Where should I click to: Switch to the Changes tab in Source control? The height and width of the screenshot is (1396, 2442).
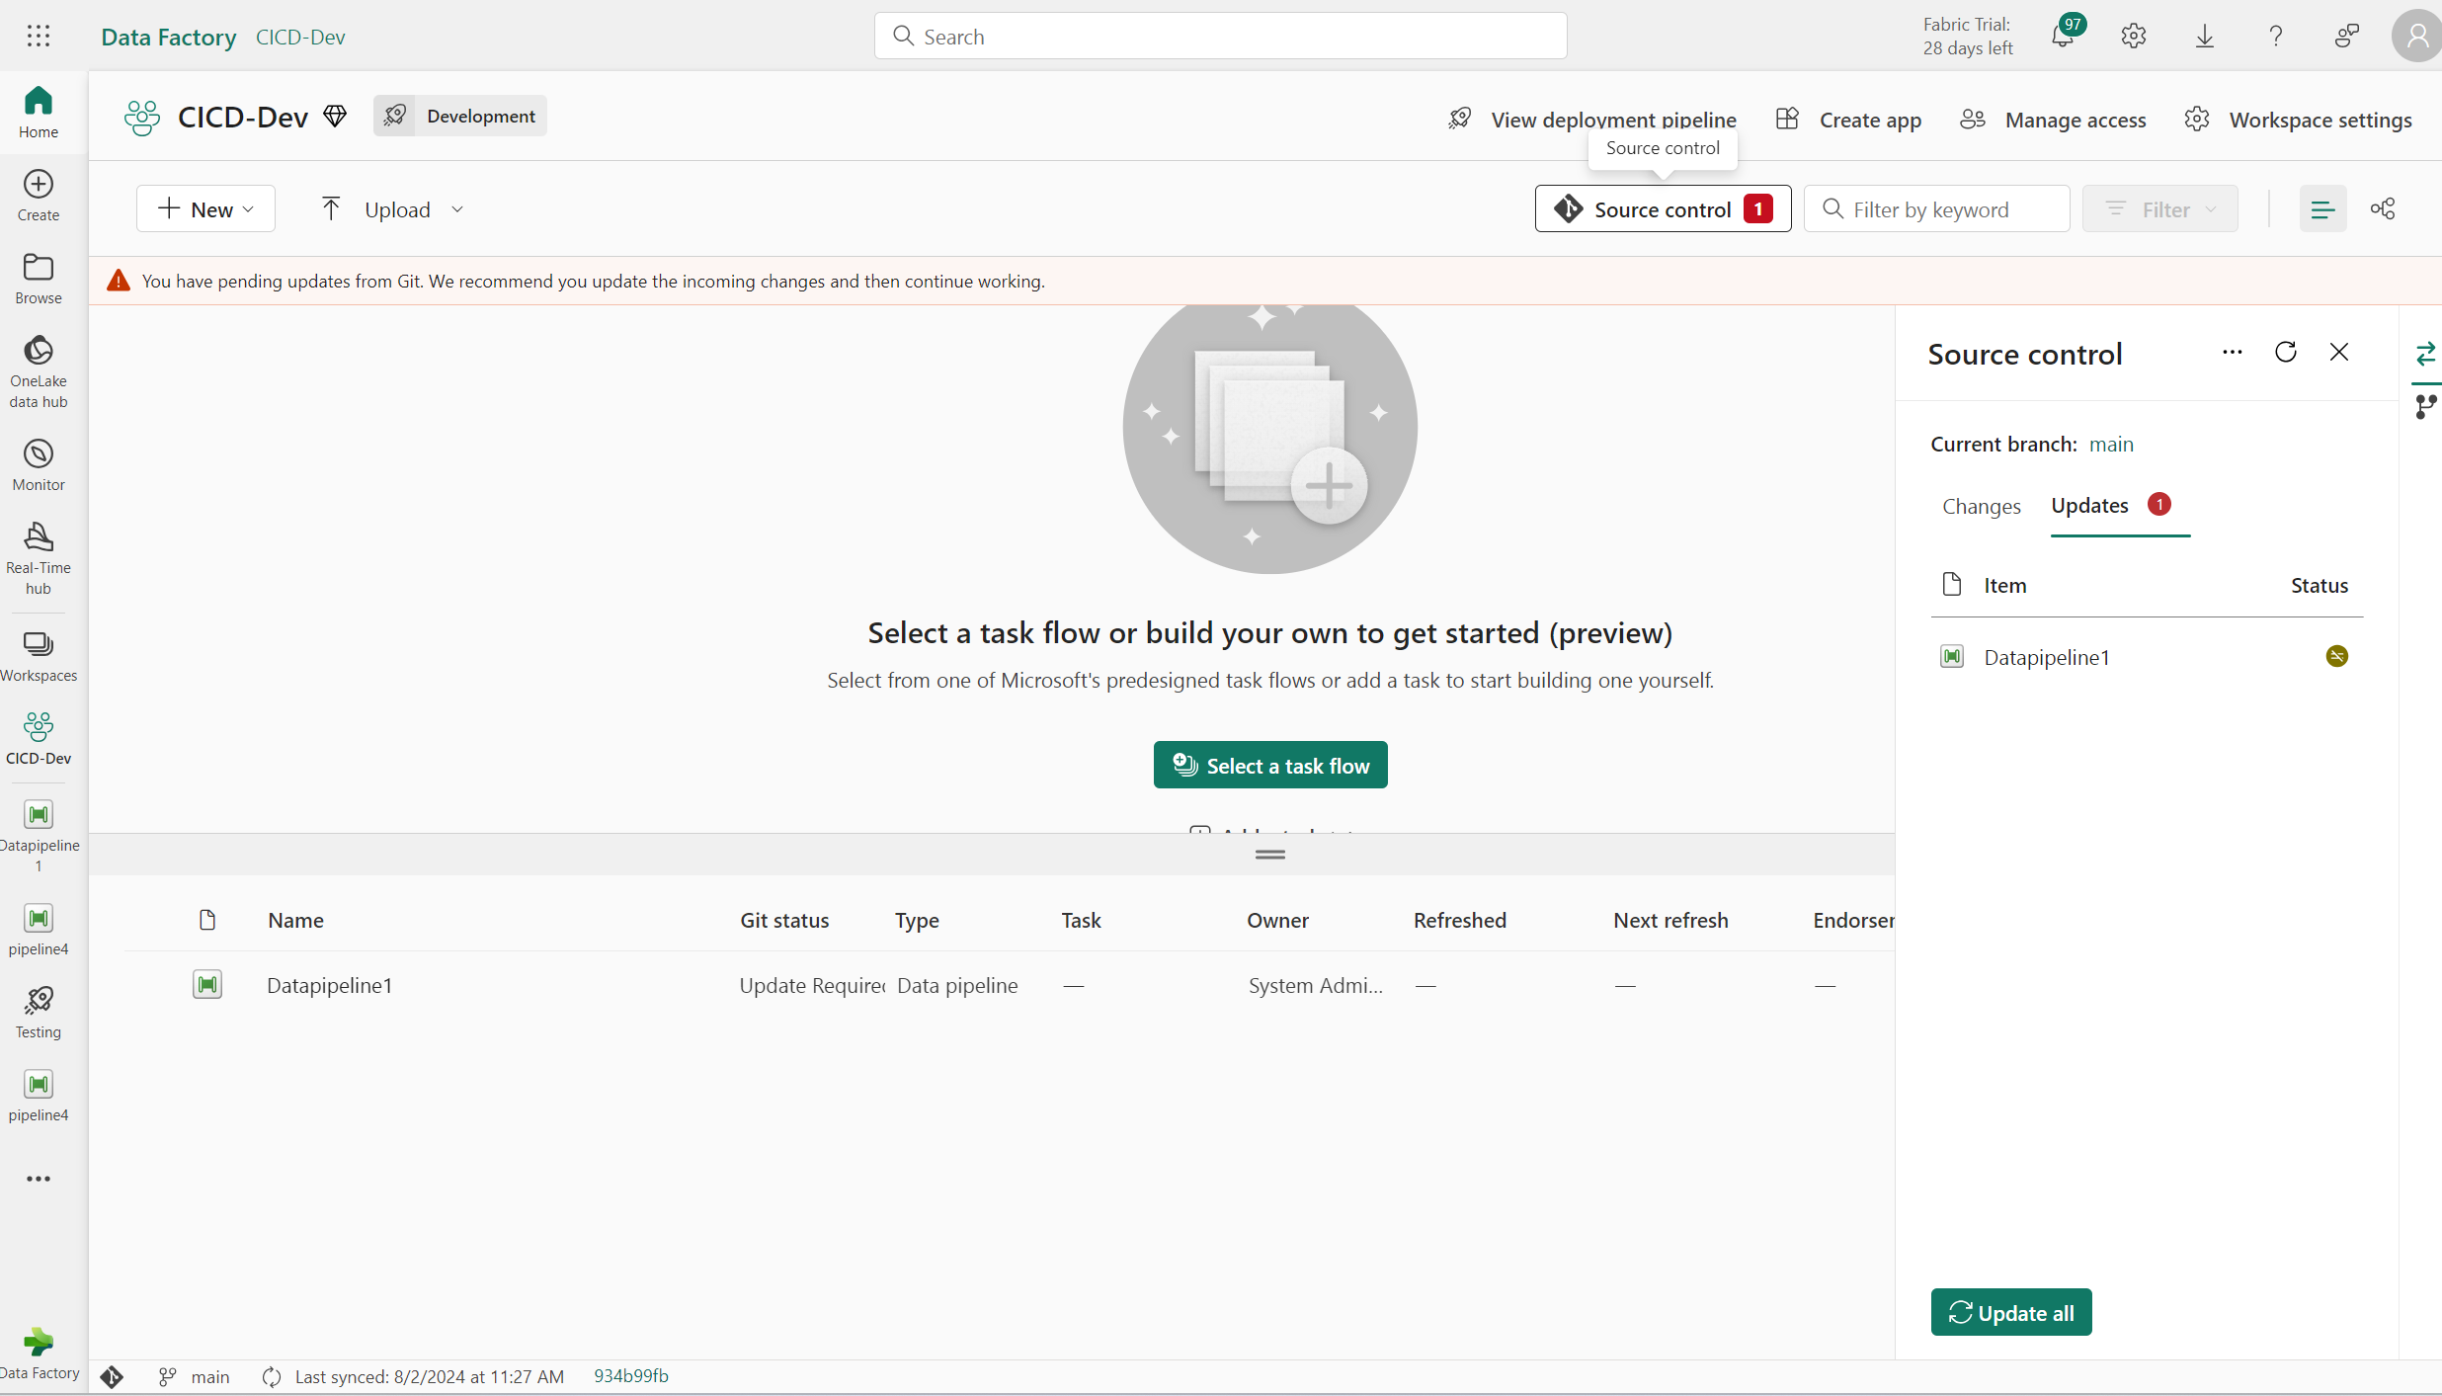pyautogui.click(x=1981, y=505)
